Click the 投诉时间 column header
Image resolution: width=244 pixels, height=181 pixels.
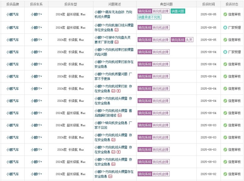pos(209,4)
